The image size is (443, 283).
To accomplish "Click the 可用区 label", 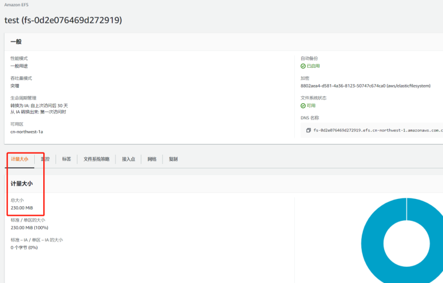I will click(x=17, y=124).
